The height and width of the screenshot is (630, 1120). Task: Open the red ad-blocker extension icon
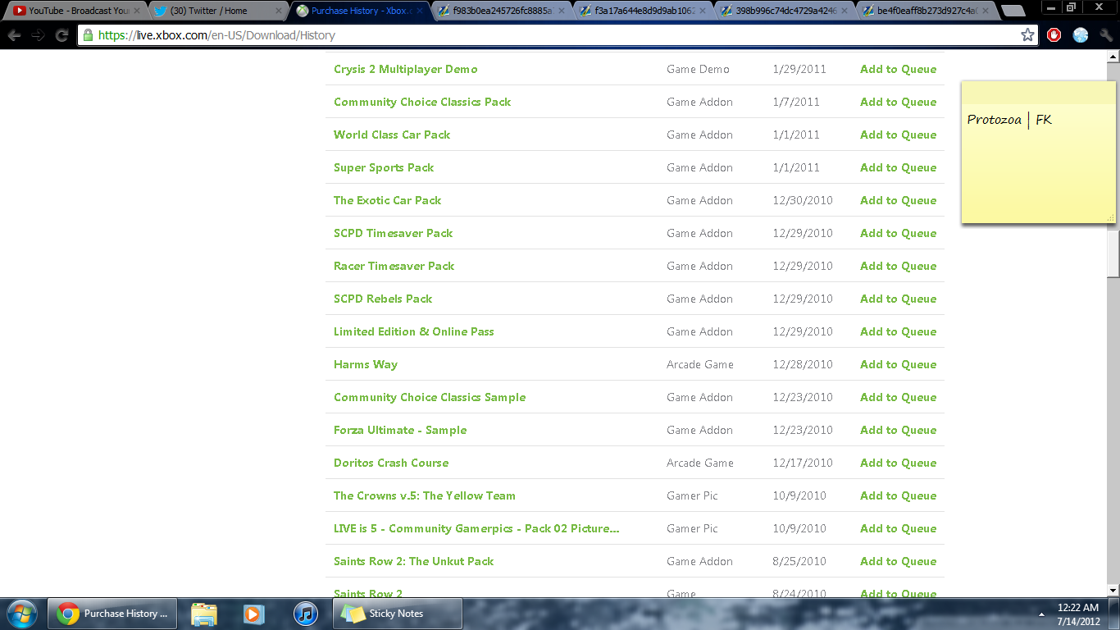tap(1054, 35)
